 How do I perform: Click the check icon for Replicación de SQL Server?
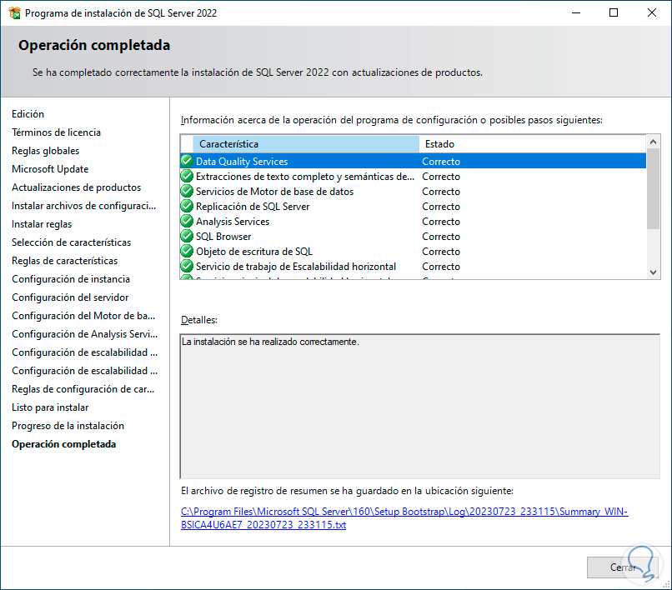[x=187, y=206]
